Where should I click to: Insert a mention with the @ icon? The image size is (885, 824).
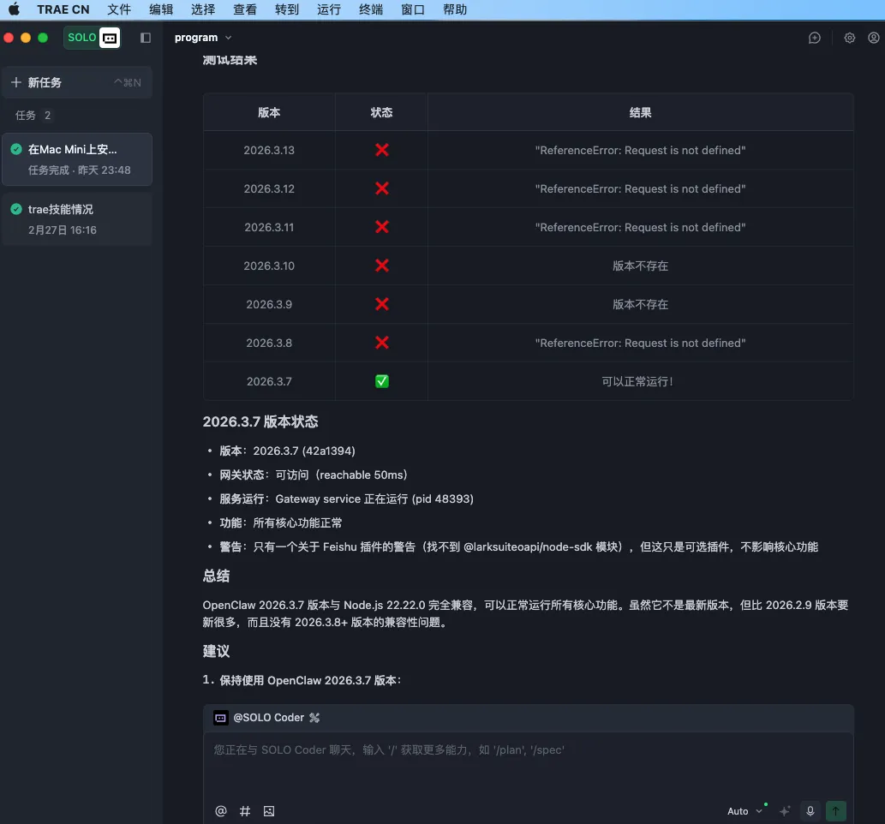click(221, 811)
